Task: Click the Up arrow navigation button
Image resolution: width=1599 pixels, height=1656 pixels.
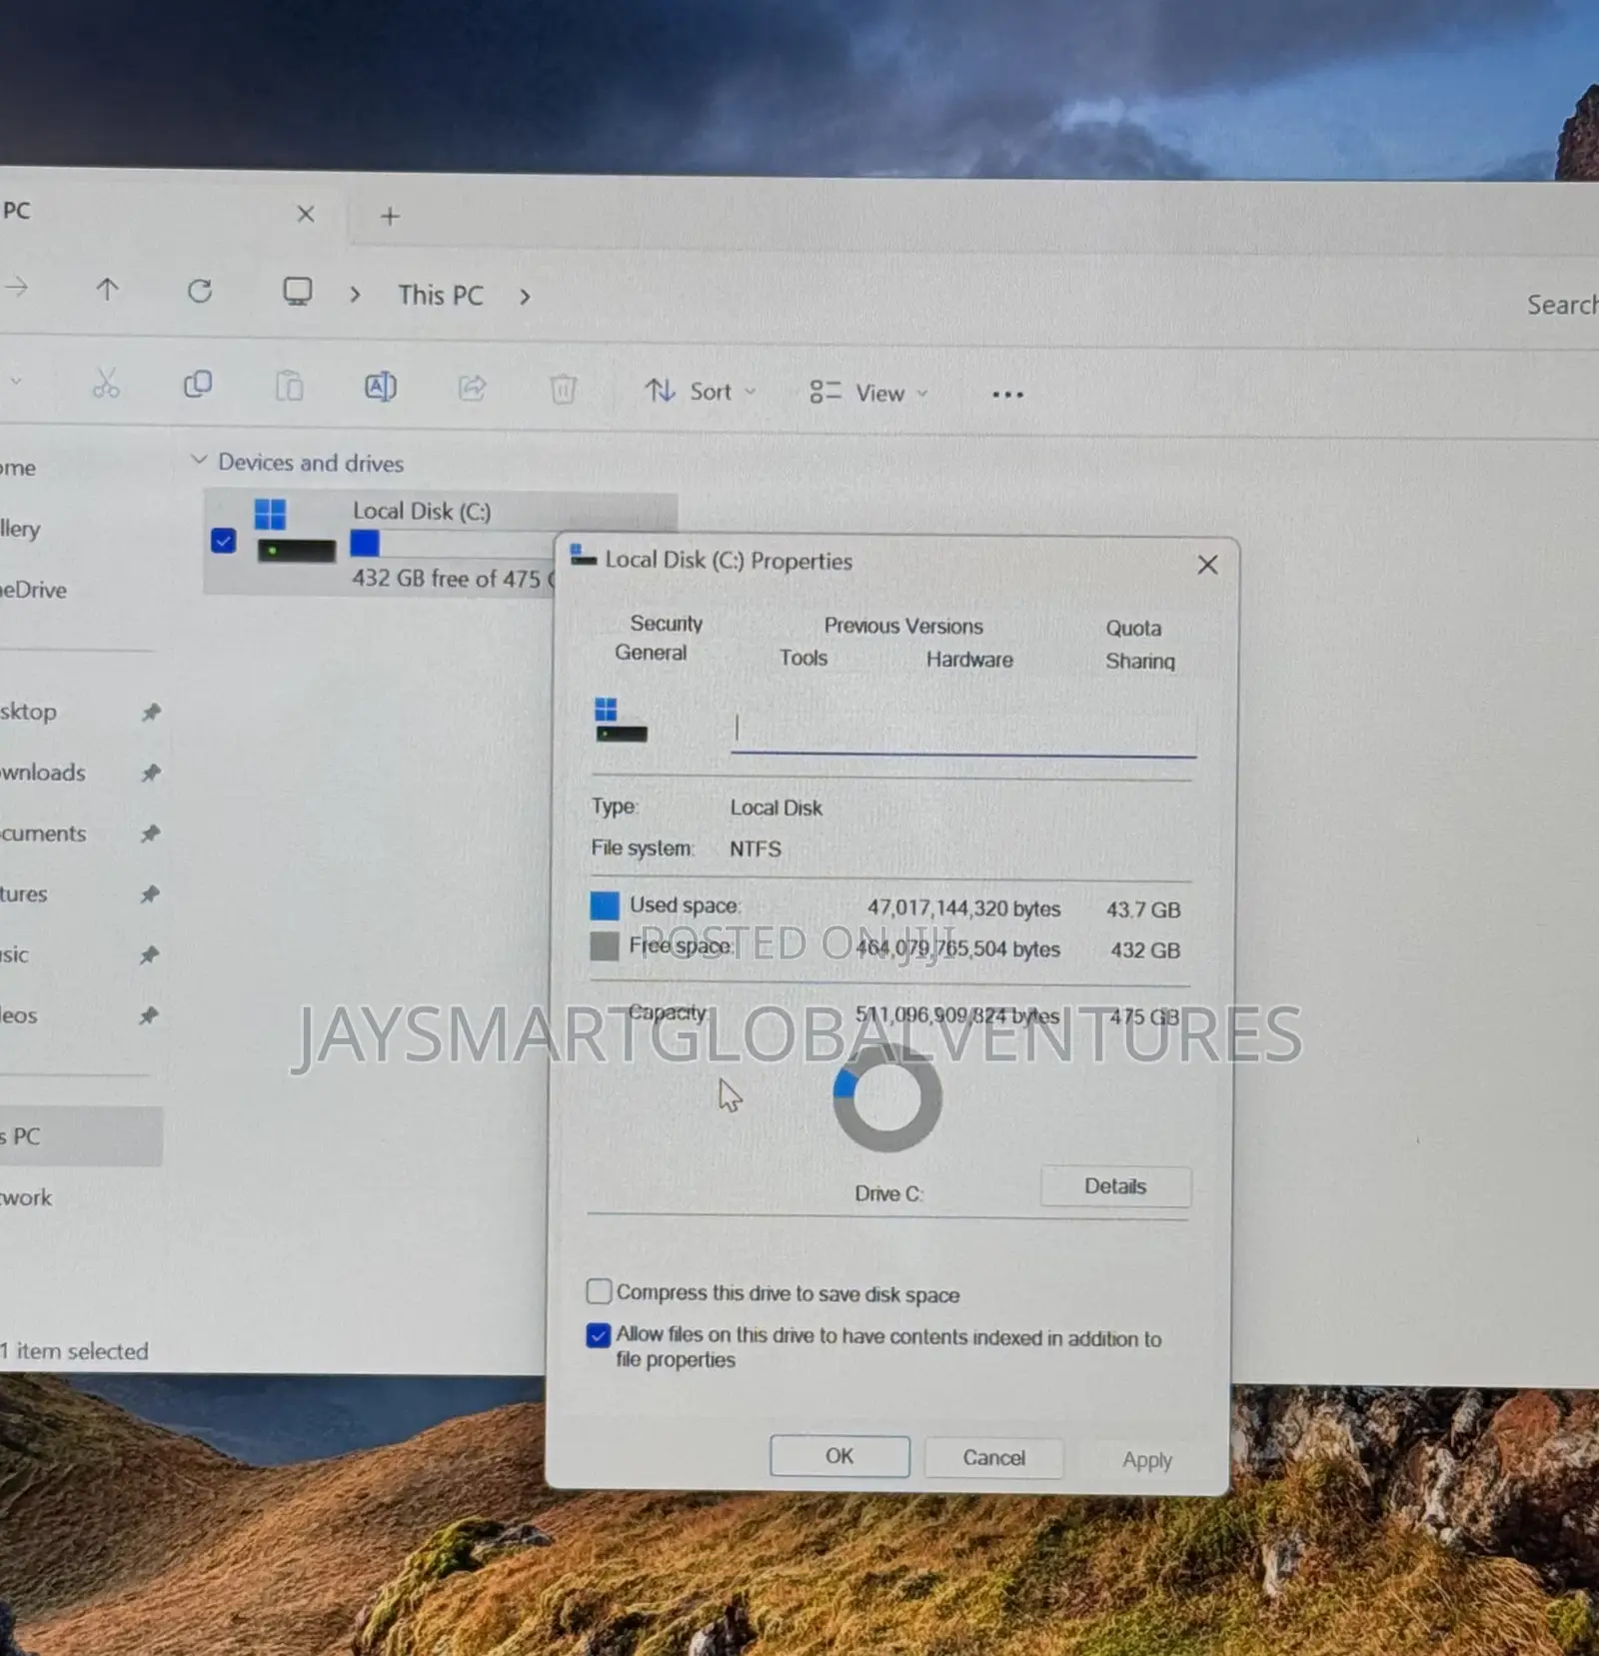Action: [x=107, y=290]
